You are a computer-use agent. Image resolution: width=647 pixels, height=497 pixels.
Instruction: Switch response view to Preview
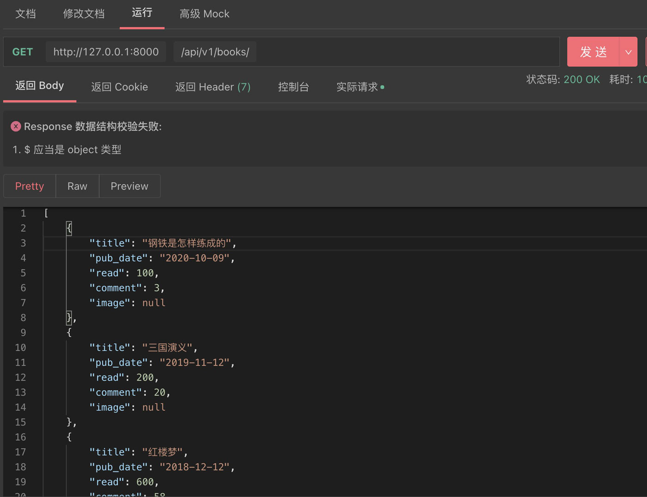coord(129,186)
